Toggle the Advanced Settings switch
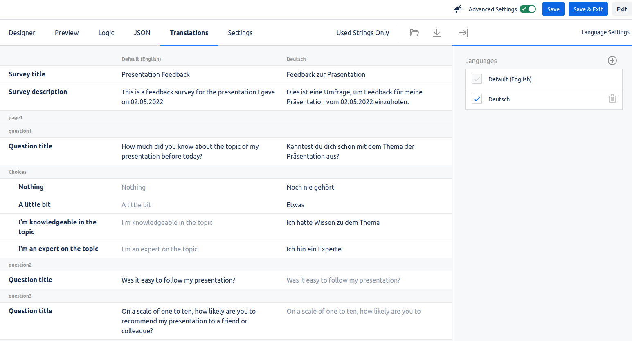Image resolution: width=632 pixels, height=341 pixels. 527,9
